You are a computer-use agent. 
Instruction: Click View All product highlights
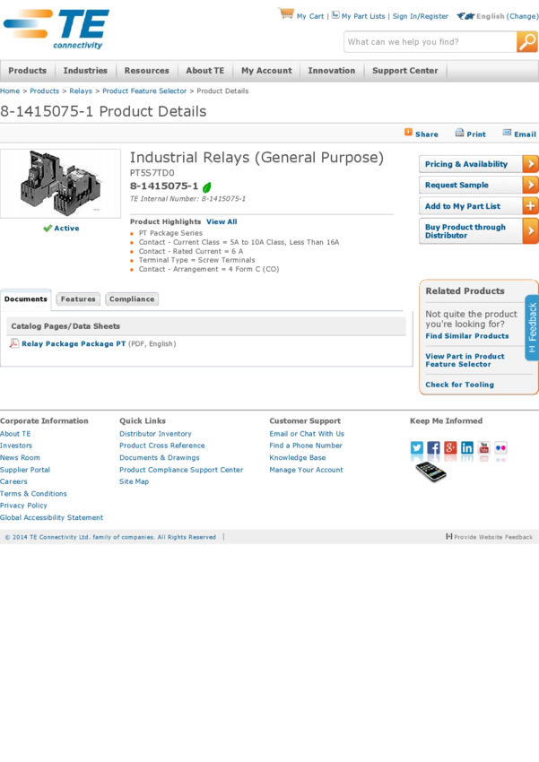click(x=222, y=221)
